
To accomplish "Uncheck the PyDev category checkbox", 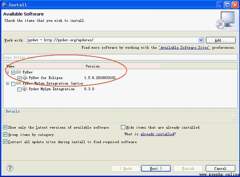I will (13, 72).
